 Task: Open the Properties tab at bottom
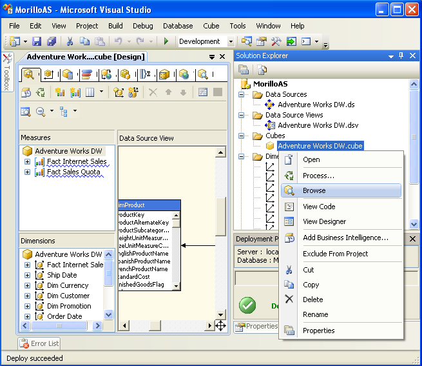click(x=256, y=327)
